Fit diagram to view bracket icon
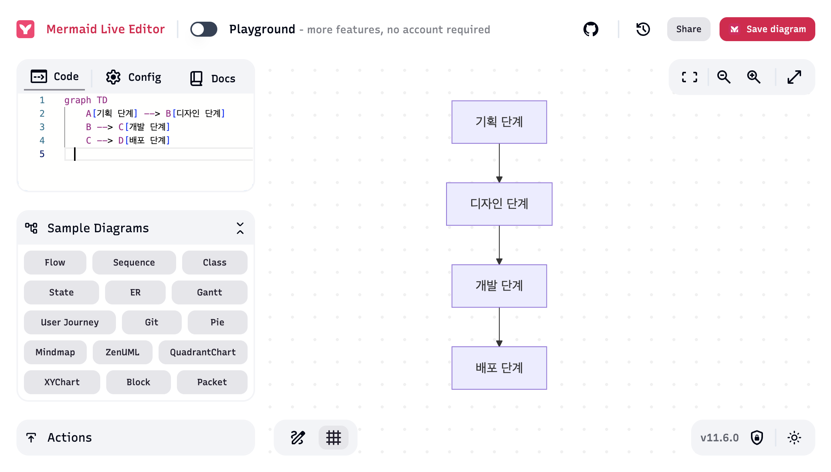Screen dimensions: 831x472 (x=689, y=77)
